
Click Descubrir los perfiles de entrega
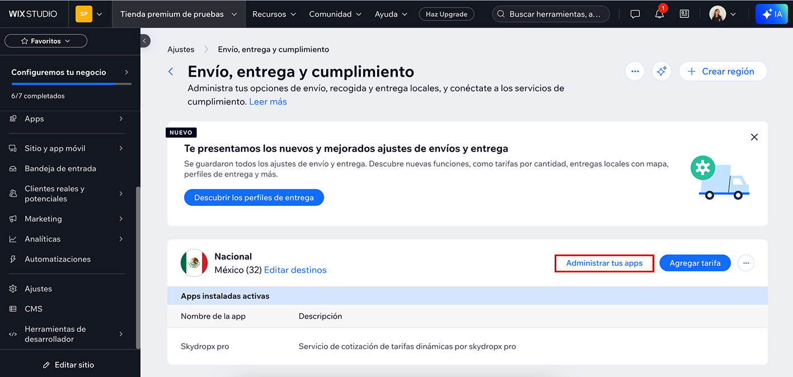click(254, 197)
